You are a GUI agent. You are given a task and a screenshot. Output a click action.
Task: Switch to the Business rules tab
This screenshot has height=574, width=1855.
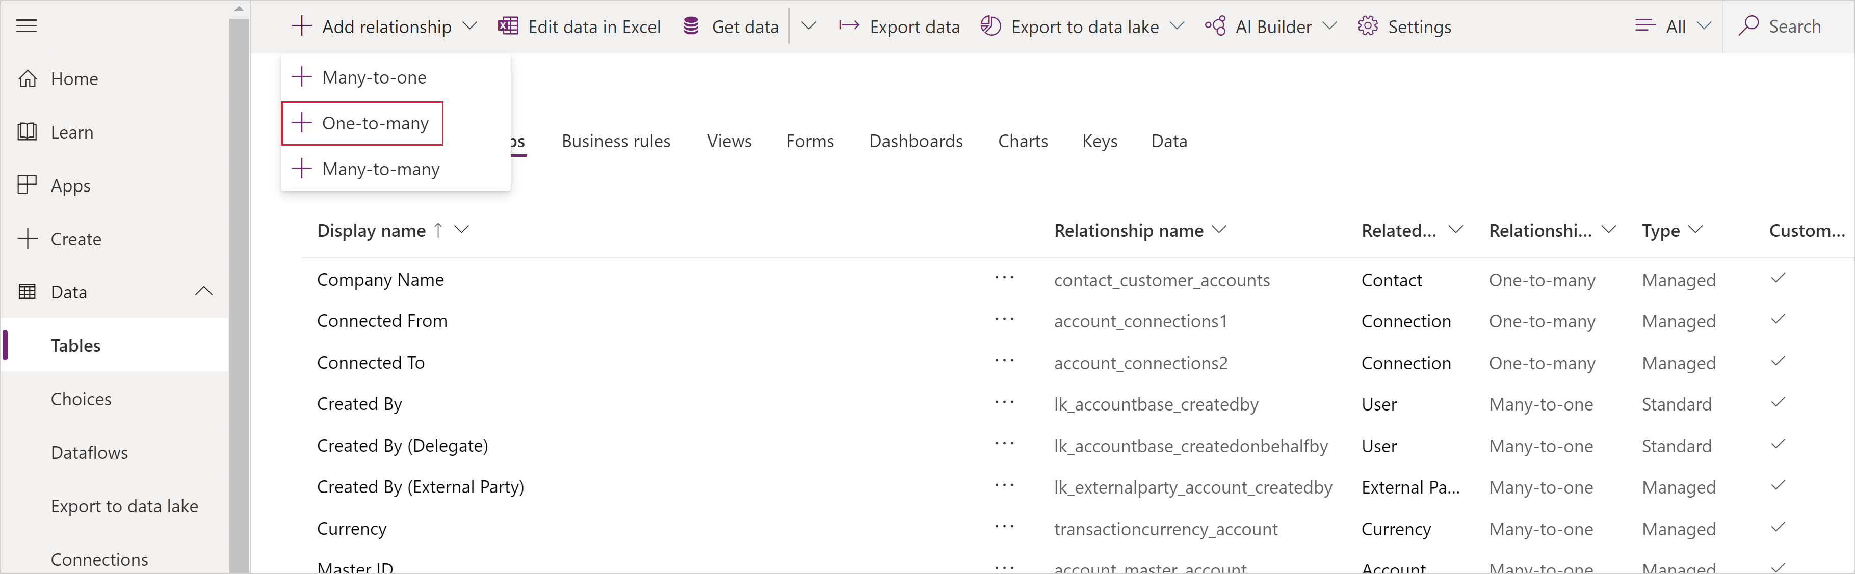pos(616,141)
